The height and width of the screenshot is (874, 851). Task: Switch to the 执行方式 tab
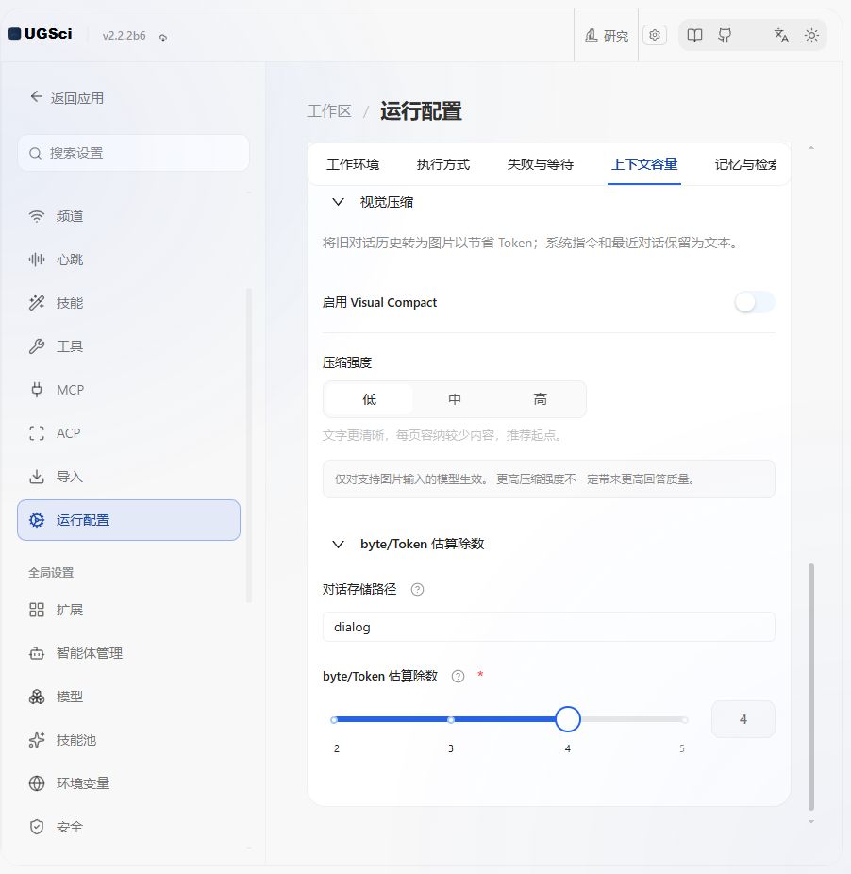click(x=443, y=164)
